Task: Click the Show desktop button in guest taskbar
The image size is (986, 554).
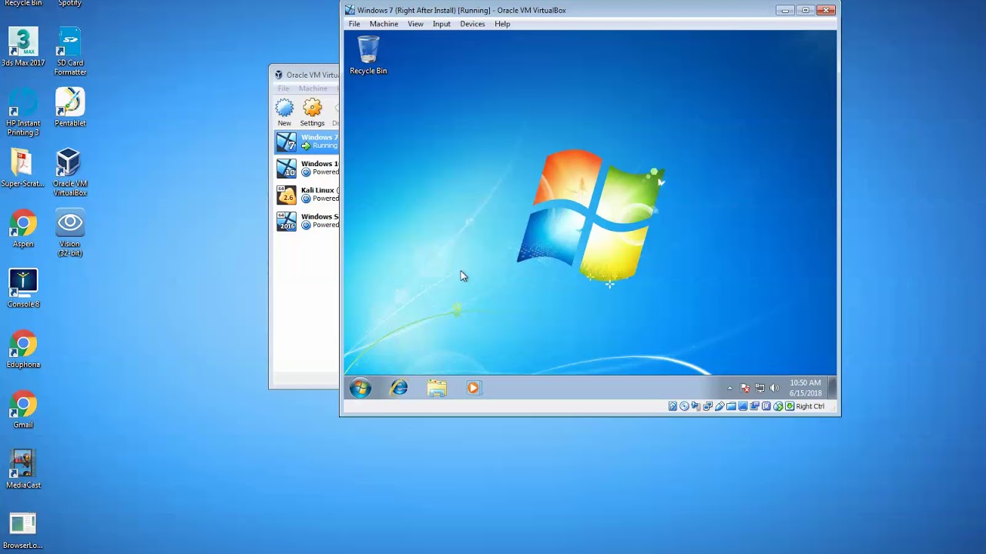Action: pyautogui.click(x=832, y=388)
